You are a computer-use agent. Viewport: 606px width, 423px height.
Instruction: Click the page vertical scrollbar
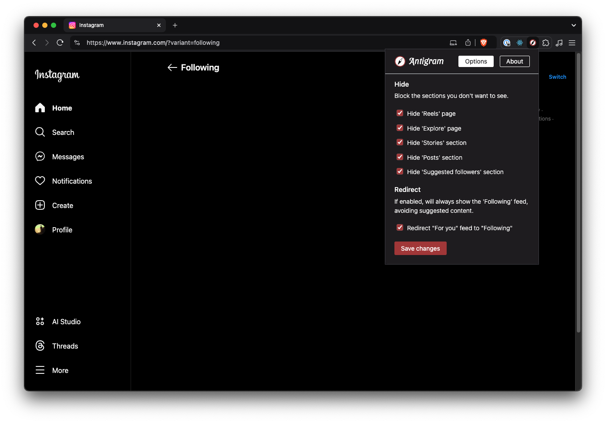[579, 193]
